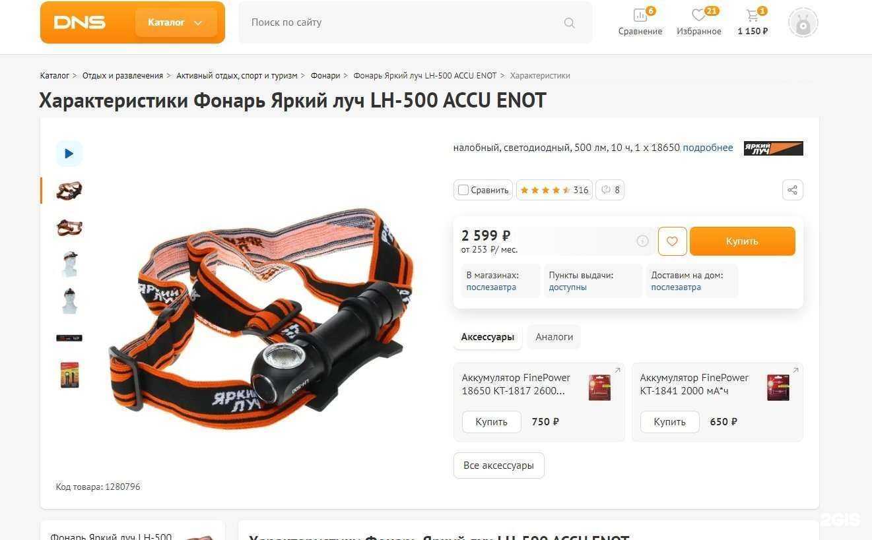This screenshot has width=872, height=540.
Task: Open the shopping cart showing 1 150 ₽
Action: (753, 22)
